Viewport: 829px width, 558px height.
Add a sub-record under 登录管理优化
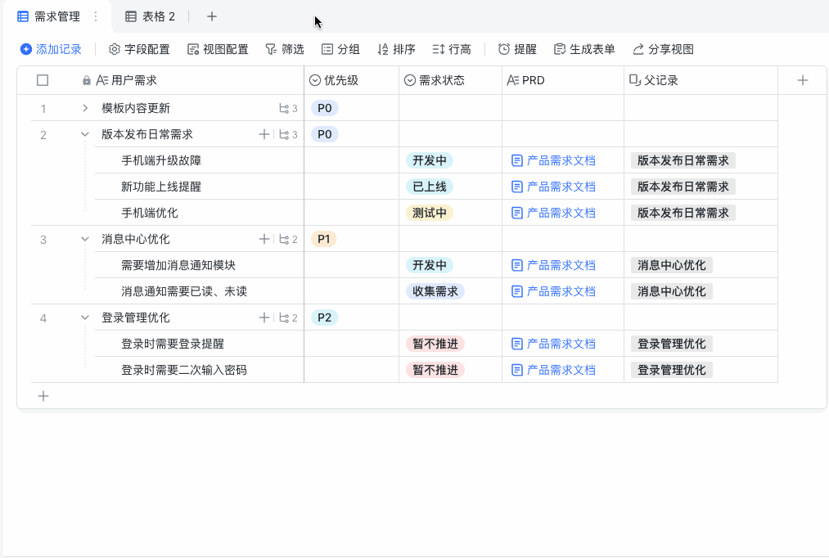tap(264, 317)
